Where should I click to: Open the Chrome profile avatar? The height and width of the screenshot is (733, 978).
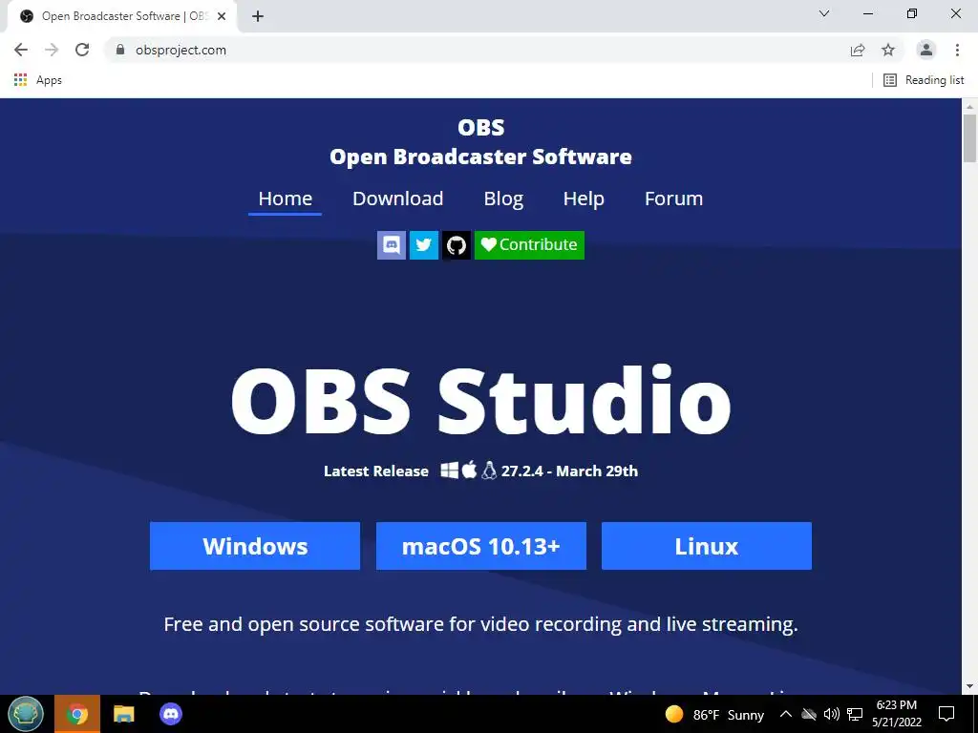(x=926, y=50)
